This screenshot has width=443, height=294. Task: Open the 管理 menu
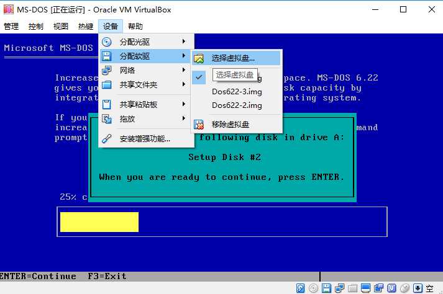tap(11, 27)
